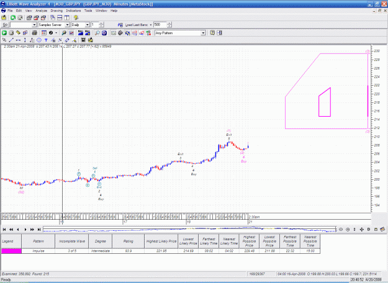Click the green refresh icon in top toolbar
Viewport: 388px width, 283px height.
(x=13, y=17)
